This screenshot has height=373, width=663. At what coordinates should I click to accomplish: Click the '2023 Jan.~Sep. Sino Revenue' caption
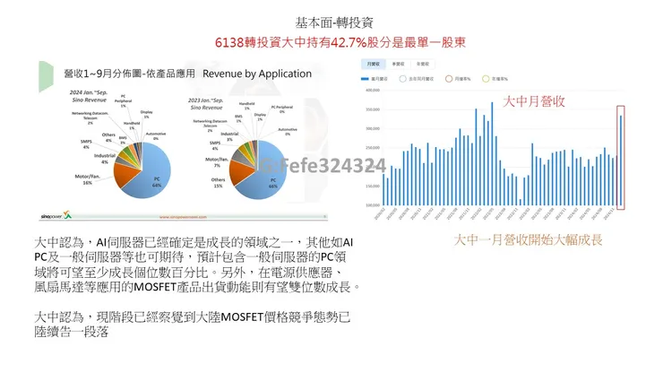pos(206,104)
